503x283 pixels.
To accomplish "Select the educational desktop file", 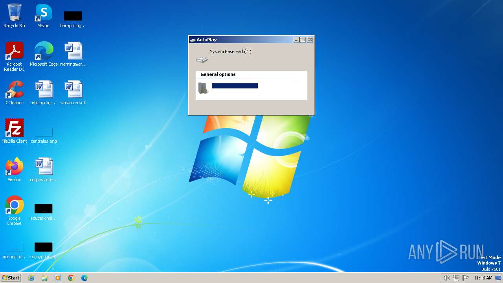I will [x=44, y=212].
